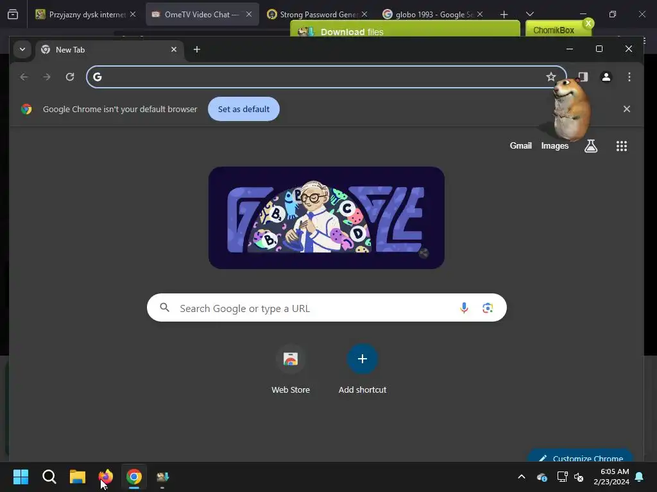The image size is (657, 492).
Task: Close the globo 1993 Google Search tab
Action: (x=480, y=14)
